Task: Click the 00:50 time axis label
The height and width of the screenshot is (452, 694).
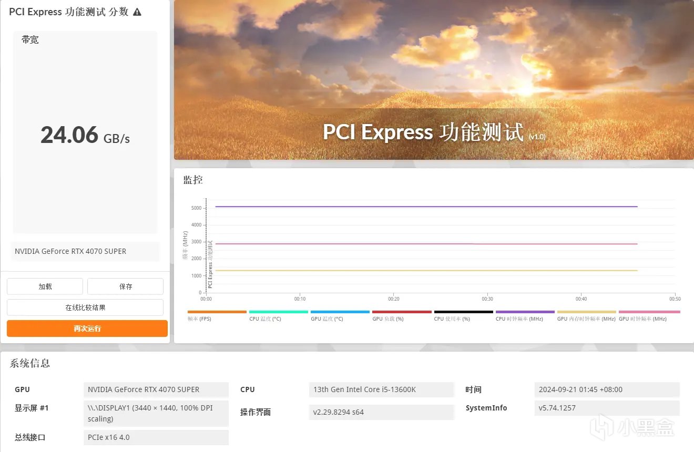Action: [x=675, y=299]
